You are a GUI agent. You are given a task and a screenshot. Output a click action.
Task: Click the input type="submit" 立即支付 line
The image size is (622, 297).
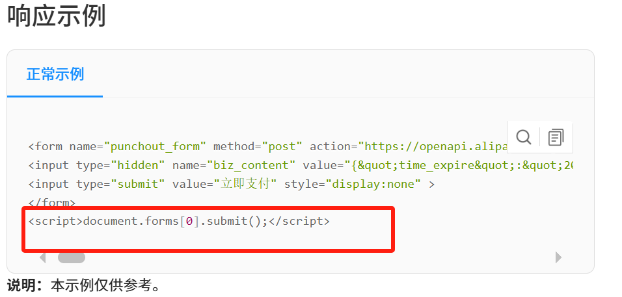point(231,184)
